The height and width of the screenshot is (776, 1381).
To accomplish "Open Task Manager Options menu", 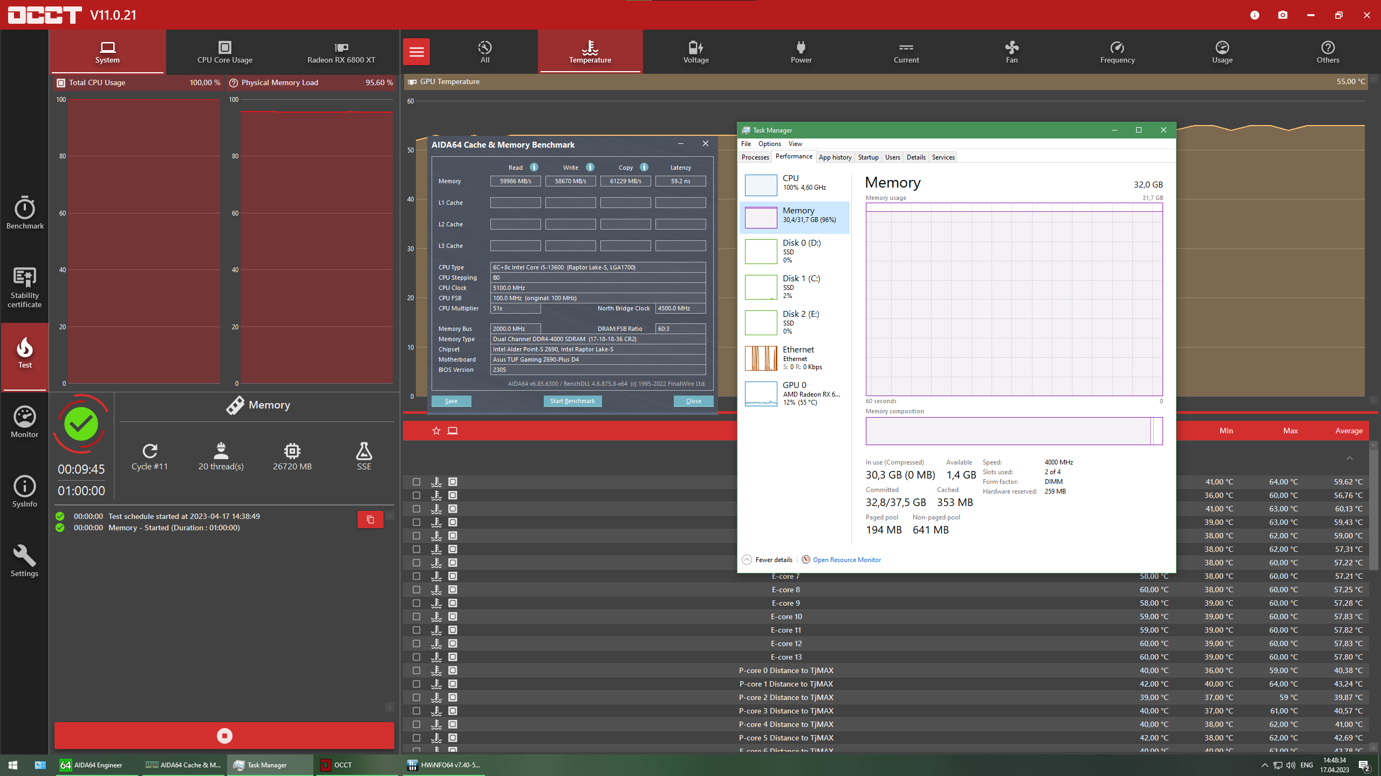I will (769, 144).
